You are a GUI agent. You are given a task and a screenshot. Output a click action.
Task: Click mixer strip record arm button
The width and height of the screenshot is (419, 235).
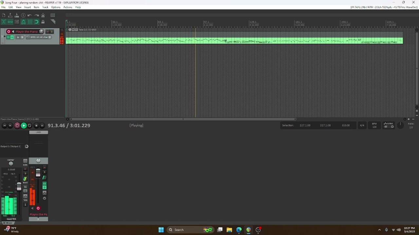coord(38,208)
